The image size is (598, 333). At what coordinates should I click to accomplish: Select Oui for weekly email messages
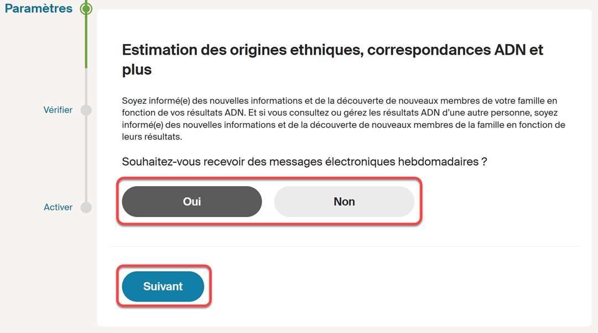coord(191,201)
